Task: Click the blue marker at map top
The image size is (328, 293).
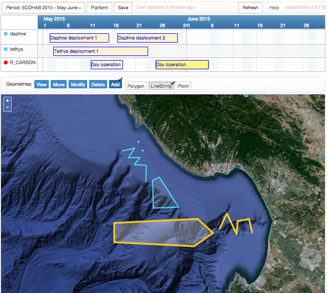Action: 246,95
